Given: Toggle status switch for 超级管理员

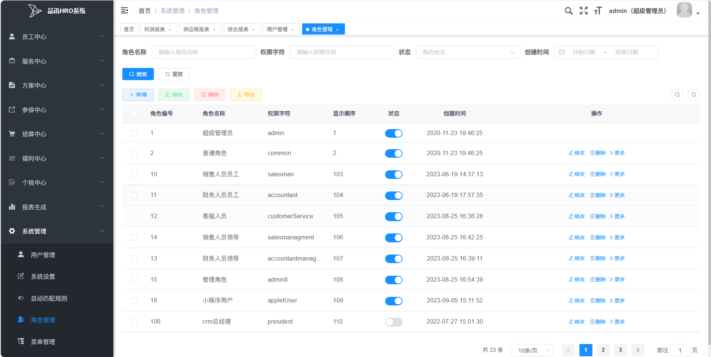Looking at the screenshot, I should (x=394, y=133).
